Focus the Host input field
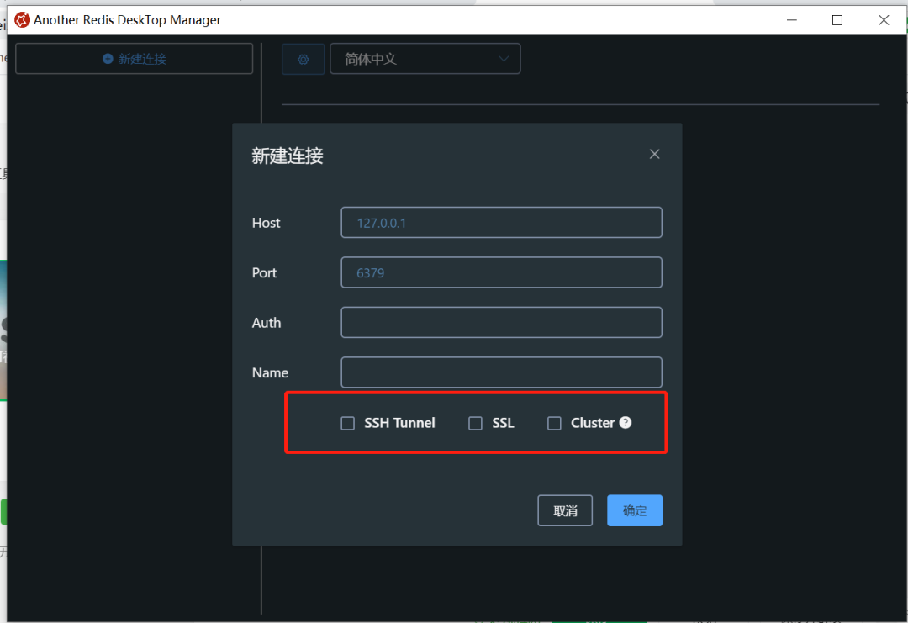Screen dimensions: 908x623 (501, 222)
